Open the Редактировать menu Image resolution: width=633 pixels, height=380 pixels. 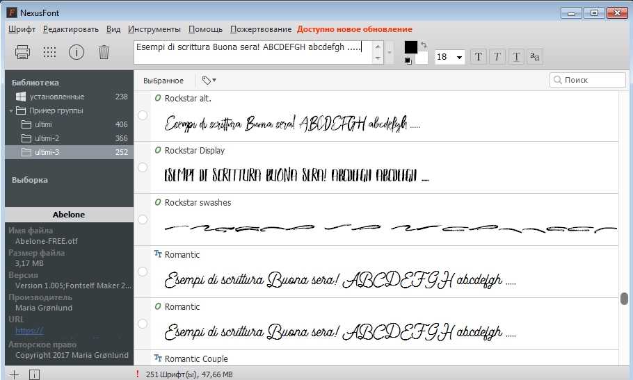pos(71,29)
